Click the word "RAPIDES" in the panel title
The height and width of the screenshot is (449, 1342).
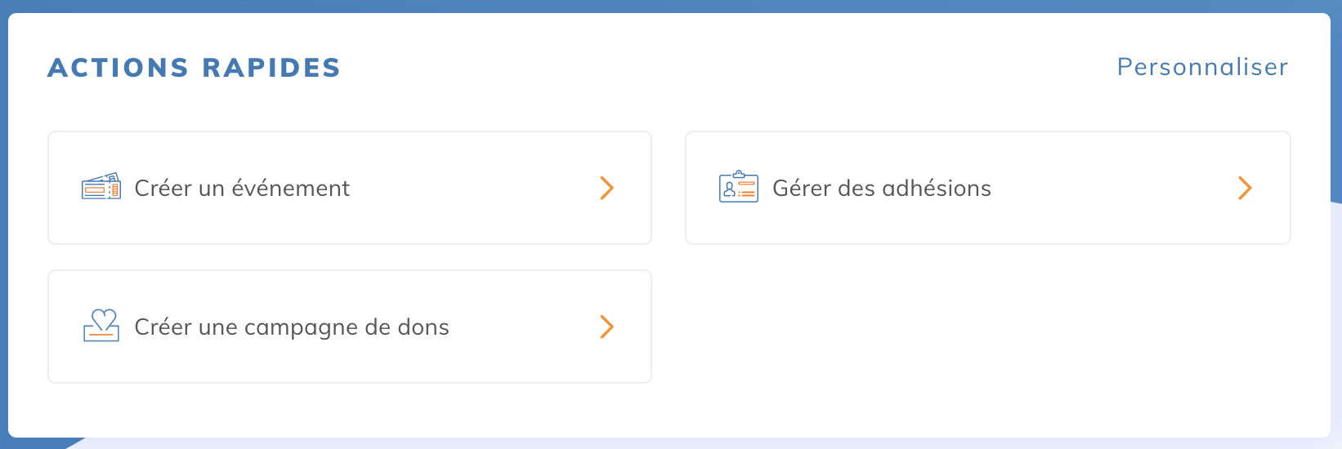pos(271,68)
